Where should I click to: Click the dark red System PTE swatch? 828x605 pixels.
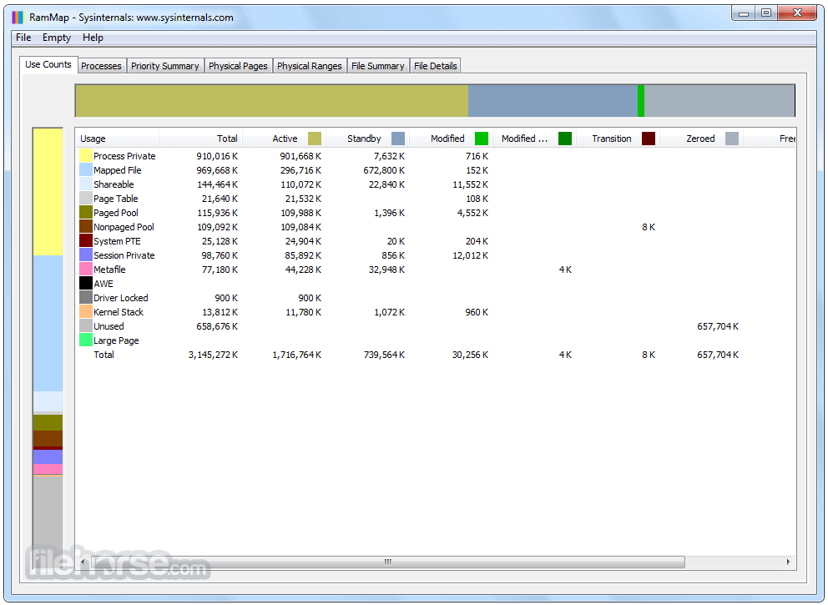(x=85, y=240)
